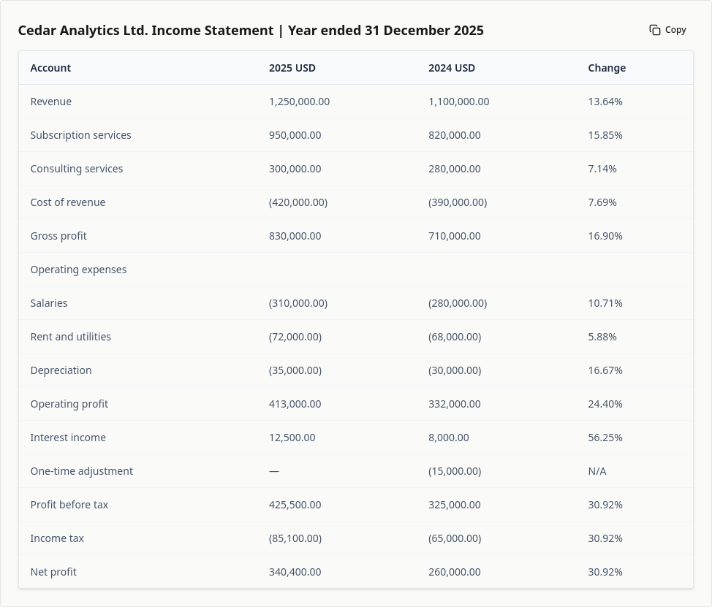Select the Cost of revenue label
The image size is (712, 607).
[x=68, y=202]
